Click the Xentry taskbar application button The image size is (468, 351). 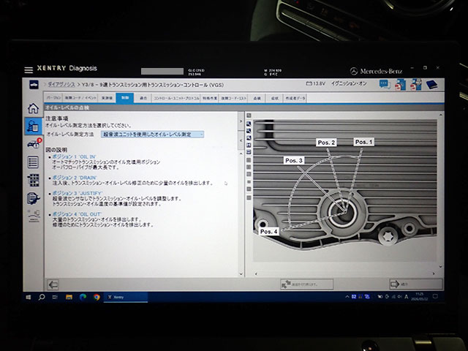126,297
